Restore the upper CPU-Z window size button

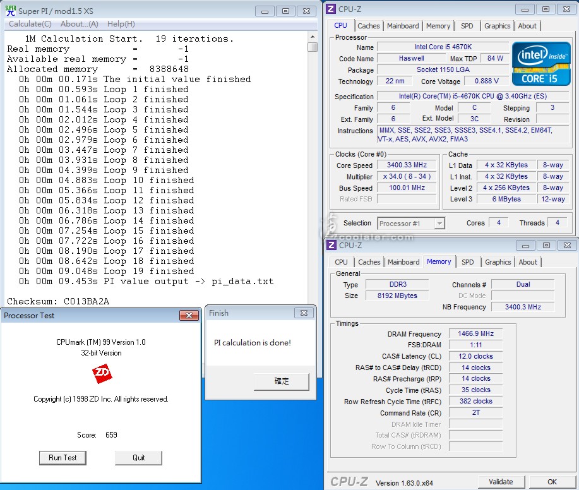click(x=546, y=9)
